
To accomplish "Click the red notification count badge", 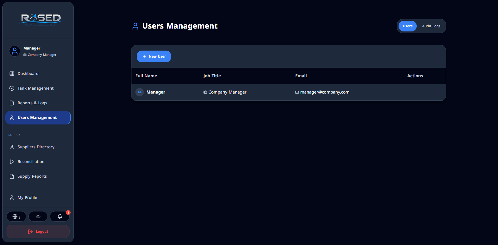I will 68,213.
